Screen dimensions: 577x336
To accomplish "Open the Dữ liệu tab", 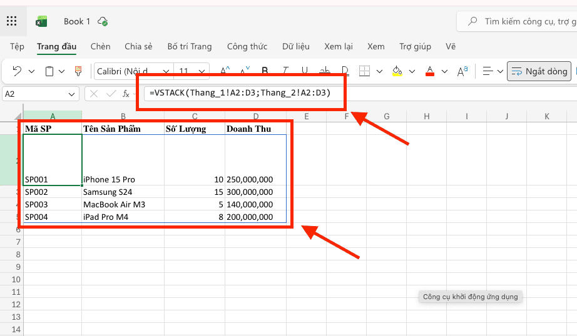I will click(x=296, y=46).
